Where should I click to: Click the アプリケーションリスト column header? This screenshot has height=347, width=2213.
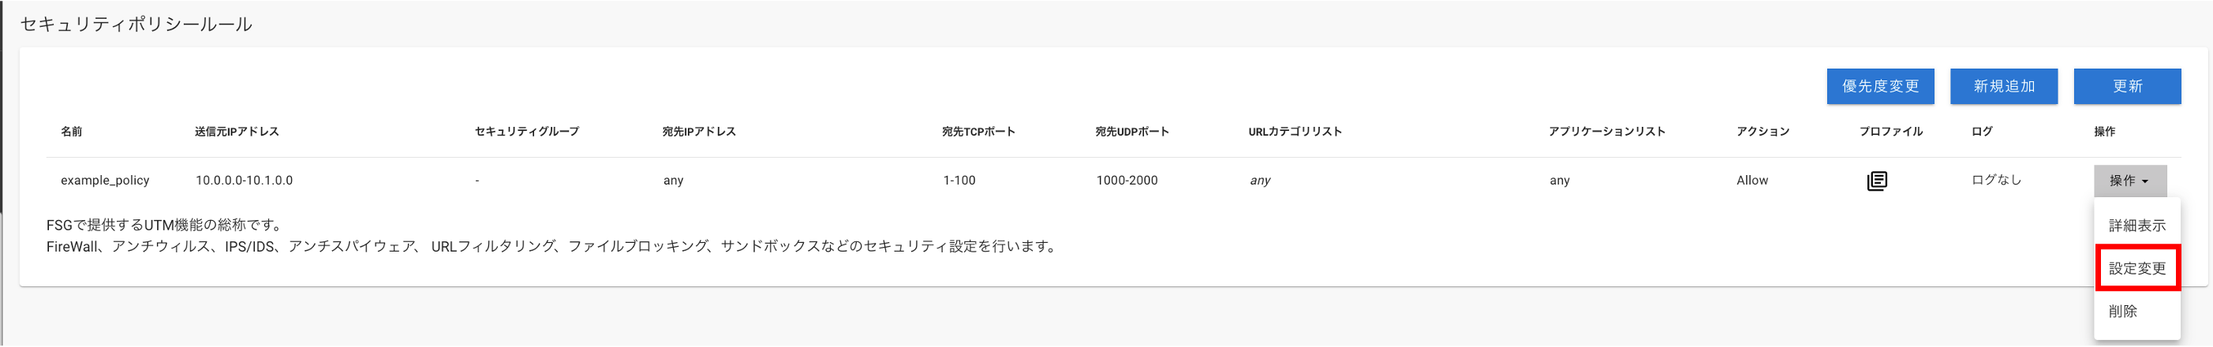(x=1606, y=132)
